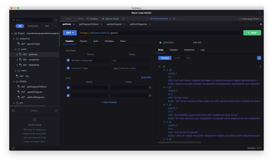
Task: Click the request URL field
Action: 160,33
